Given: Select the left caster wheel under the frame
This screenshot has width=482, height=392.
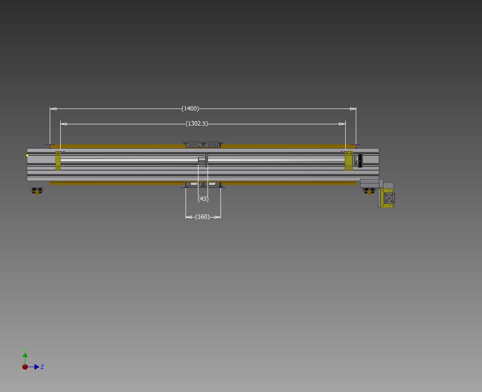Looking at the screenshot, I should point(37,191).
